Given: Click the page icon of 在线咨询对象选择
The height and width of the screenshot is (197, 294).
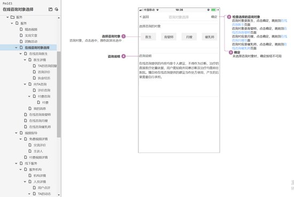Looking at the screenshot, I should (x=21, y=48).
